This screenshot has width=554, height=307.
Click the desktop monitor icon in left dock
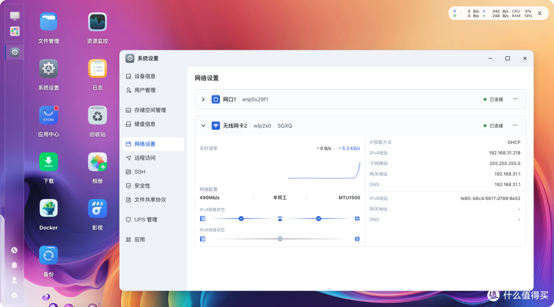(x=15, y=16)
